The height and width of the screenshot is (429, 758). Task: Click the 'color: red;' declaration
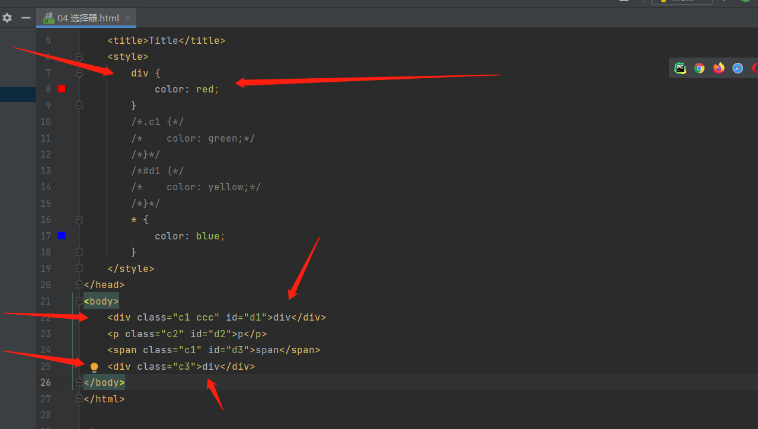click(187, 89)
